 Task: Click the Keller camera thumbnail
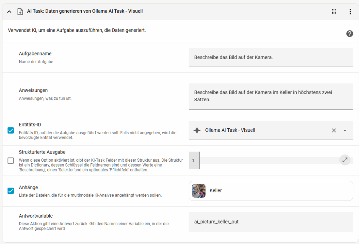(199, 191)
